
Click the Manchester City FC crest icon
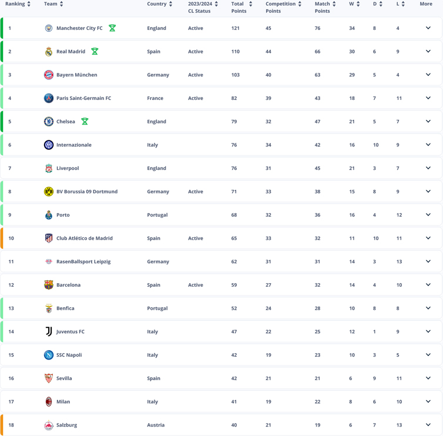(x=49, y=28)
